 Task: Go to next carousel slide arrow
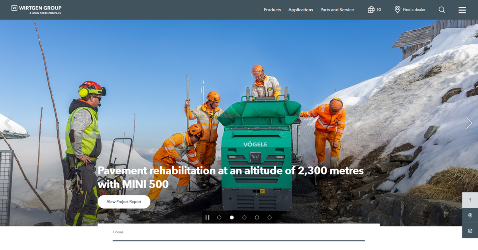tap(469, 123)
